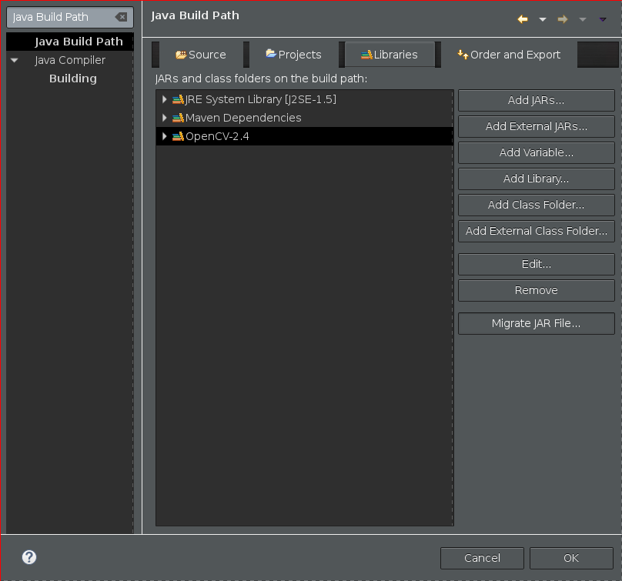
Task: Open the help icon at bottom left
Action: coord(28,557)
